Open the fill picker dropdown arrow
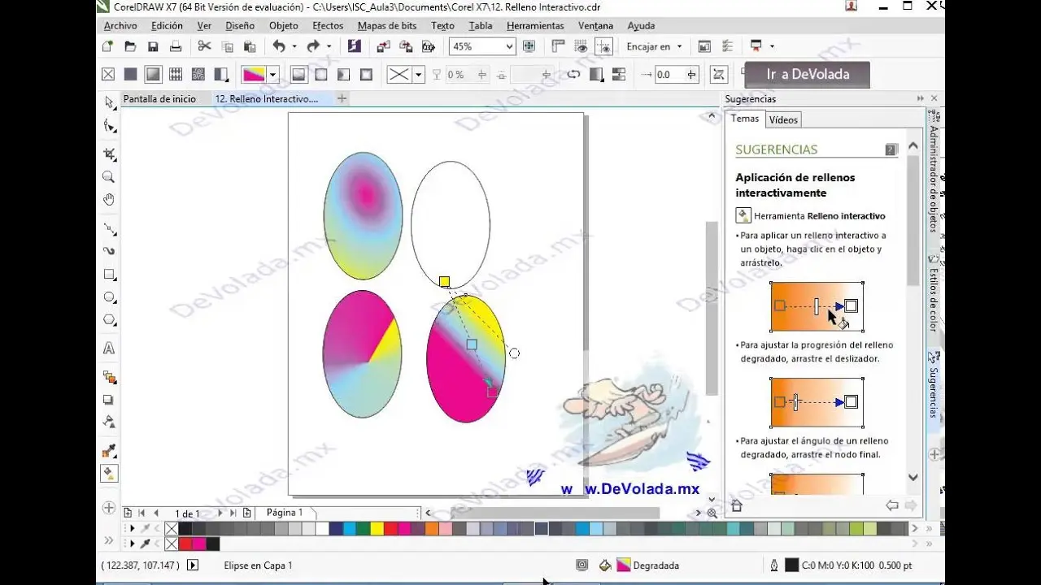The height and width of the screenshot is (585, 1041). [272, 74]
